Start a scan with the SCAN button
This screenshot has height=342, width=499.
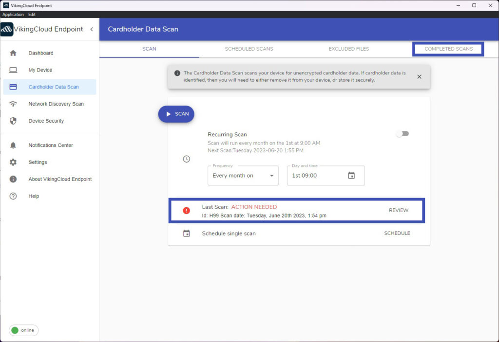tap(176, 114)
